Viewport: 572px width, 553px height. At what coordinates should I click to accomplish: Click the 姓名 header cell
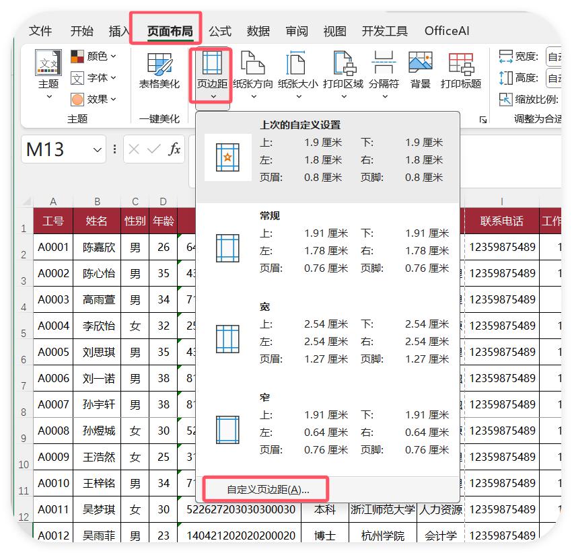[x=97, y=221]
